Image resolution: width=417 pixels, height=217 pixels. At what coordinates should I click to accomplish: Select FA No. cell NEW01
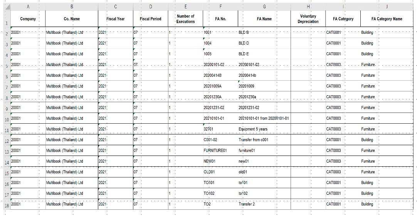coord(220,161)
